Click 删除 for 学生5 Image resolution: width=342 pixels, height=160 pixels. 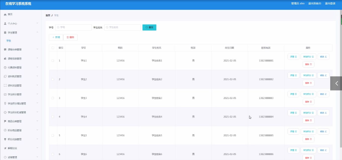[x=308, y=139]
